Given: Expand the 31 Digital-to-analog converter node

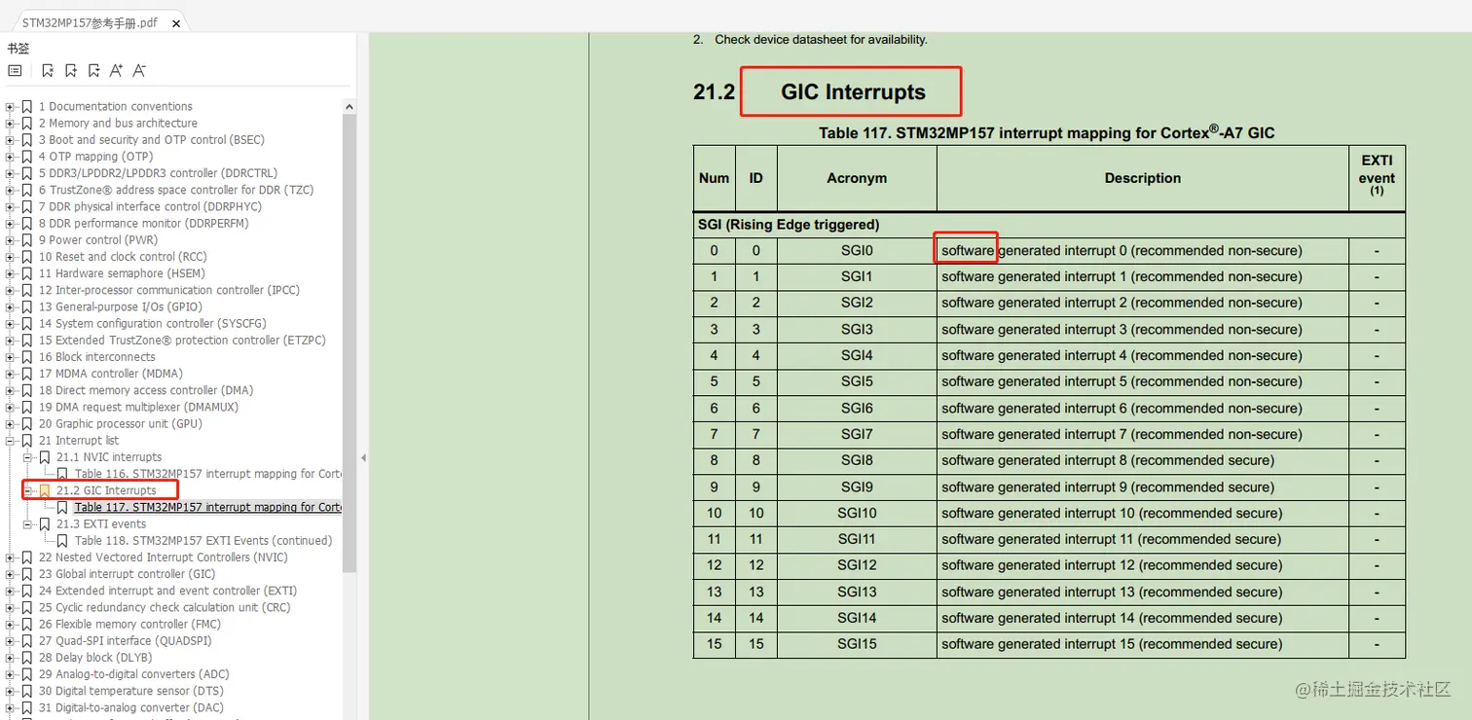Looking at the screenshot, I should (x=11, y=708).
